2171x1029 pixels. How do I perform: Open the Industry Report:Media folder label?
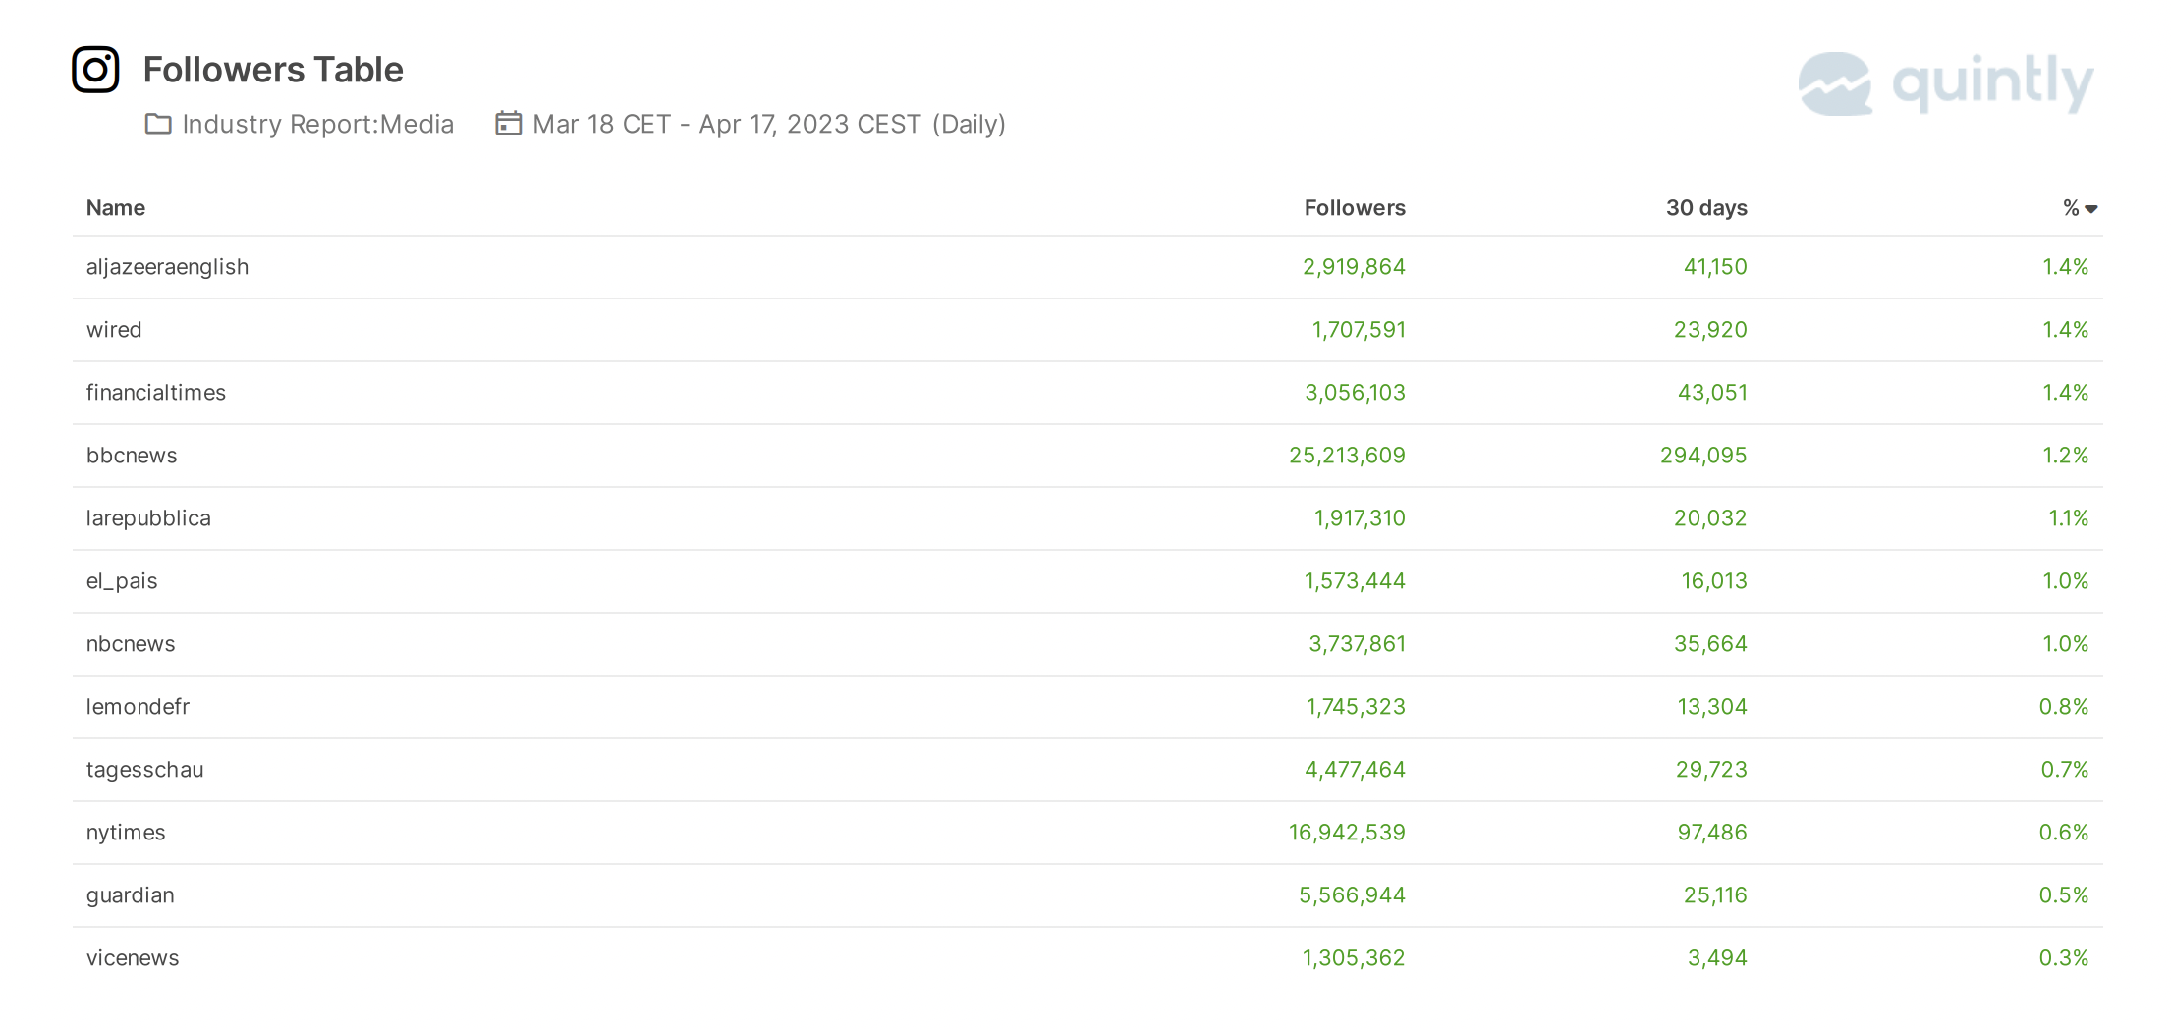tap(317, 124)
